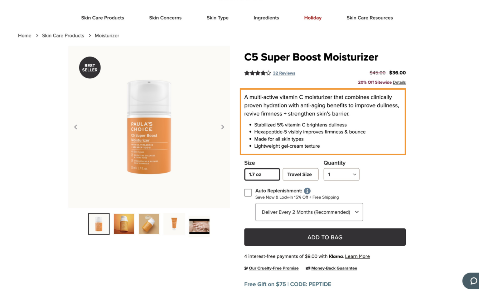Click the previous image arrow
Screen dimensions: 479x291
(75, 127)
